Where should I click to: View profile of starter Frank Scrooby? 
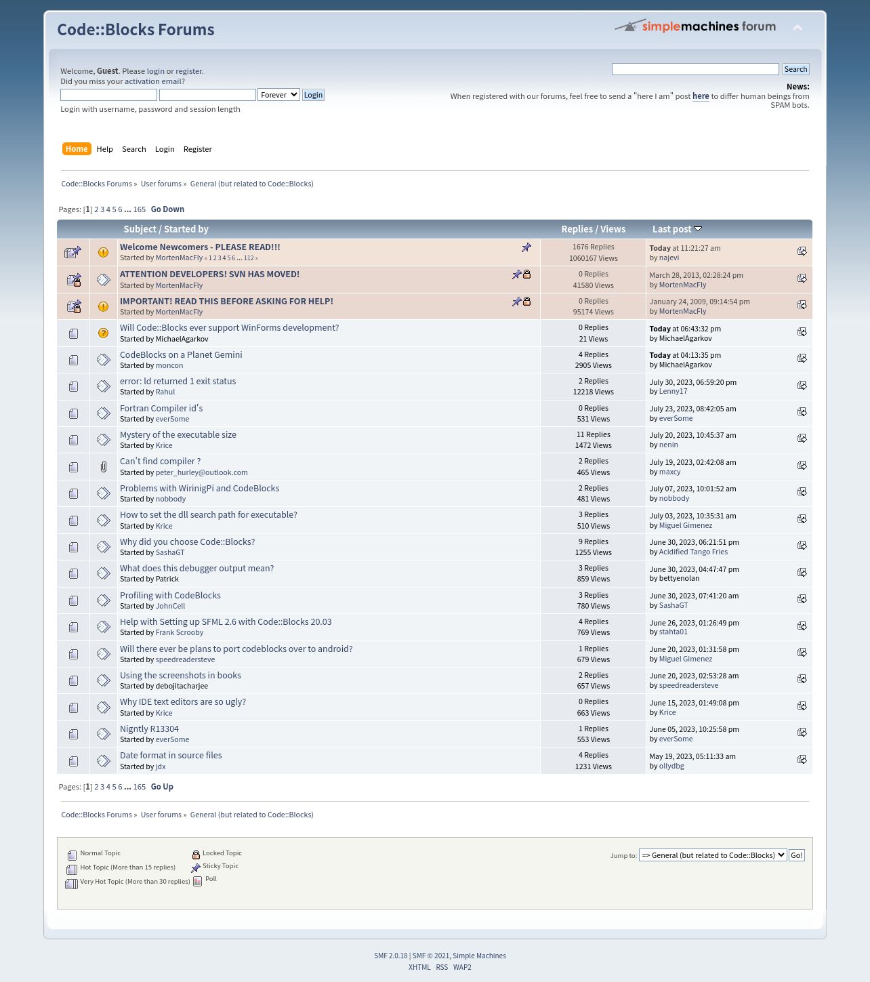(x=180, y=632)
